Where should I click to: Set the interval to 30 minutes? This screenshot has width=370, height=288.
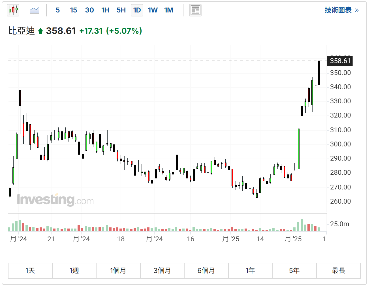coord(89,10)
